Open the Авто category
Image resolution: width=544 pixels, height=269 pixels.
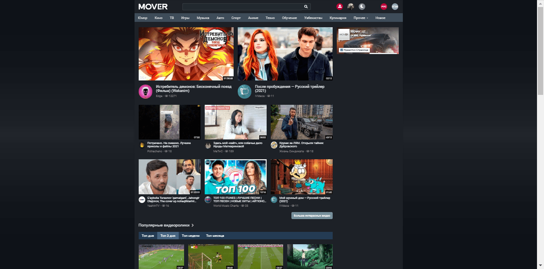[220, 18]
